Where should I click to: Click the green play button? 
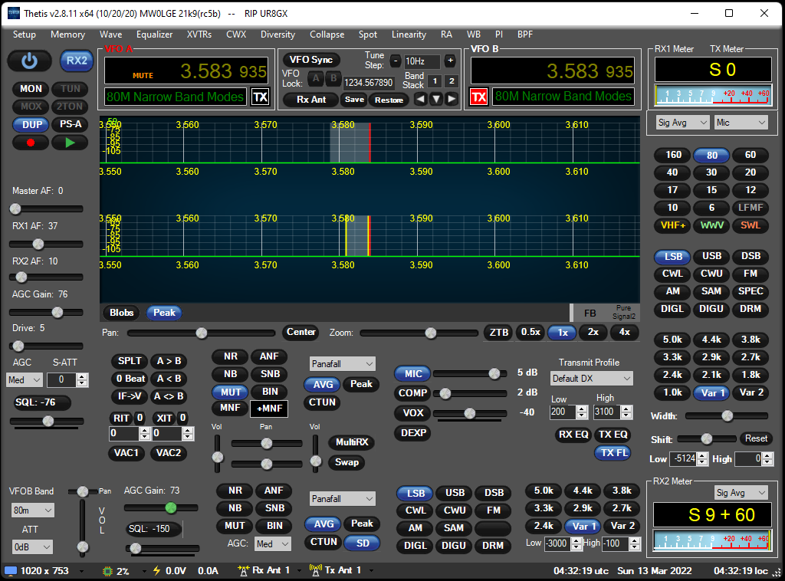coord(70,143)
